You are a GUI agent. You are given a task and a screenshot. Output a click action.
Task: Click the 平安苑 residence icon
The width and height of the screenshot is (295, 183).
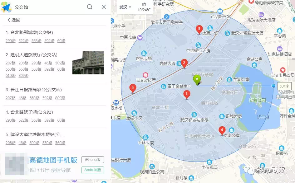pos(280,31)
